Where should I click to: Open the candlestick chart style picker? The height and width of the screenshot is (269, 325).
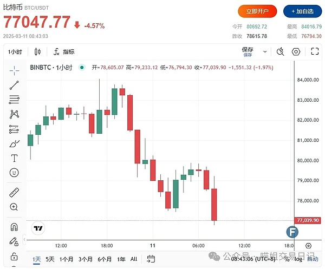pos(37,52)
